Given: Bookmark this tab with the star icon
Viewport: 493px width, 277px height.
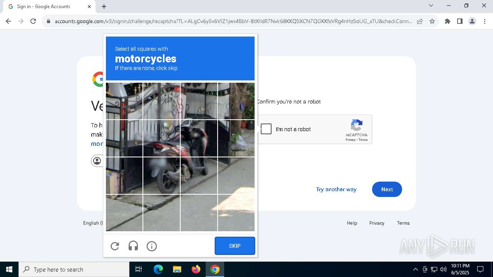Looking at the screenshot, I should point(432,21).
